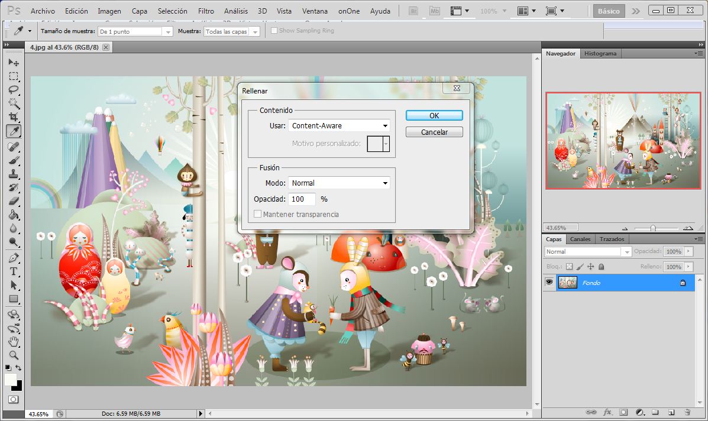Open the Muestra dropdown showing Todas las capas
Image resolution: width=708 pixels, height=421 pixels.
[232, 31]
